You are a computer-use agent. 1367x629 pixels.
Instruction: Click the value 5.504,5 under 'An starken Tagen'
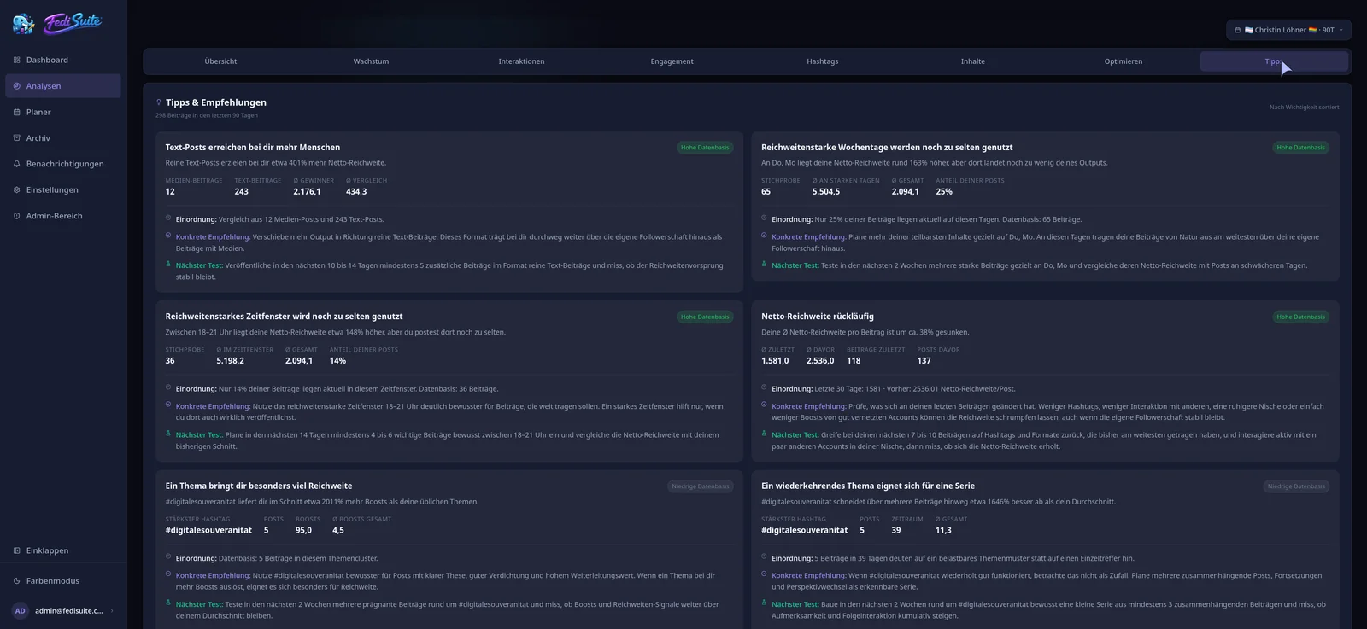tap(826, 192)
